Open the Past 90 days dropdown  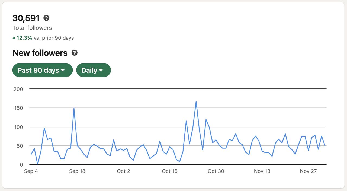43,70
